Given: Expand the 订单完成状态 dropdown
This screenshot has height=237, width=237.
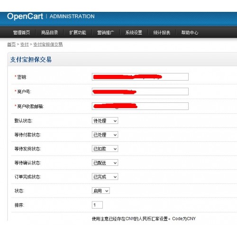Looking at the screenshot, I should [105, 177].
